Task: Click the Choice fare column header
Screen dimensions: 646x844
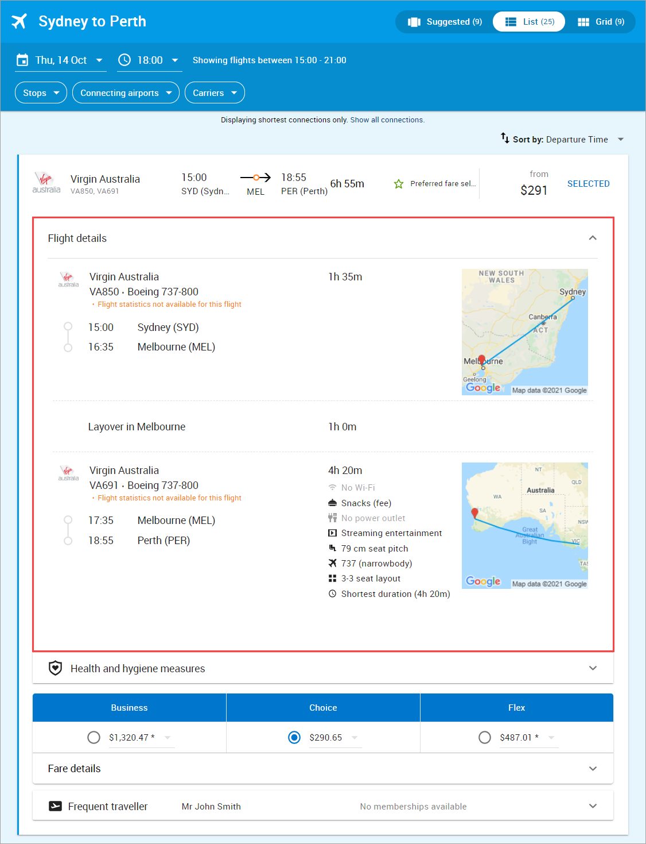Action: tap(323, 708)
